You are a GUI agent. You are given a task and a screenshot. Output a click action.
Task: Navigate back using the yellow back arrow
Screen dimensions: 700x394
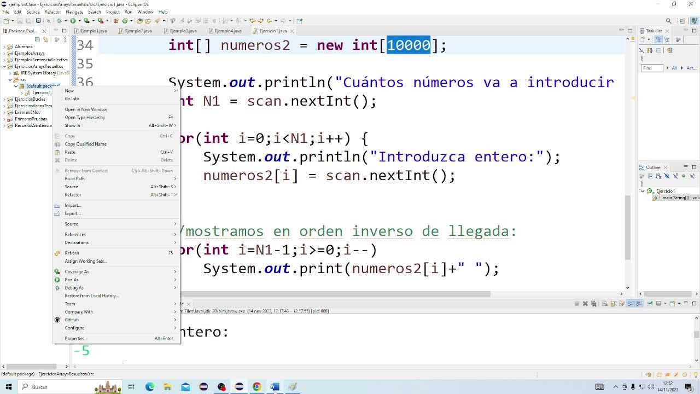269,21
